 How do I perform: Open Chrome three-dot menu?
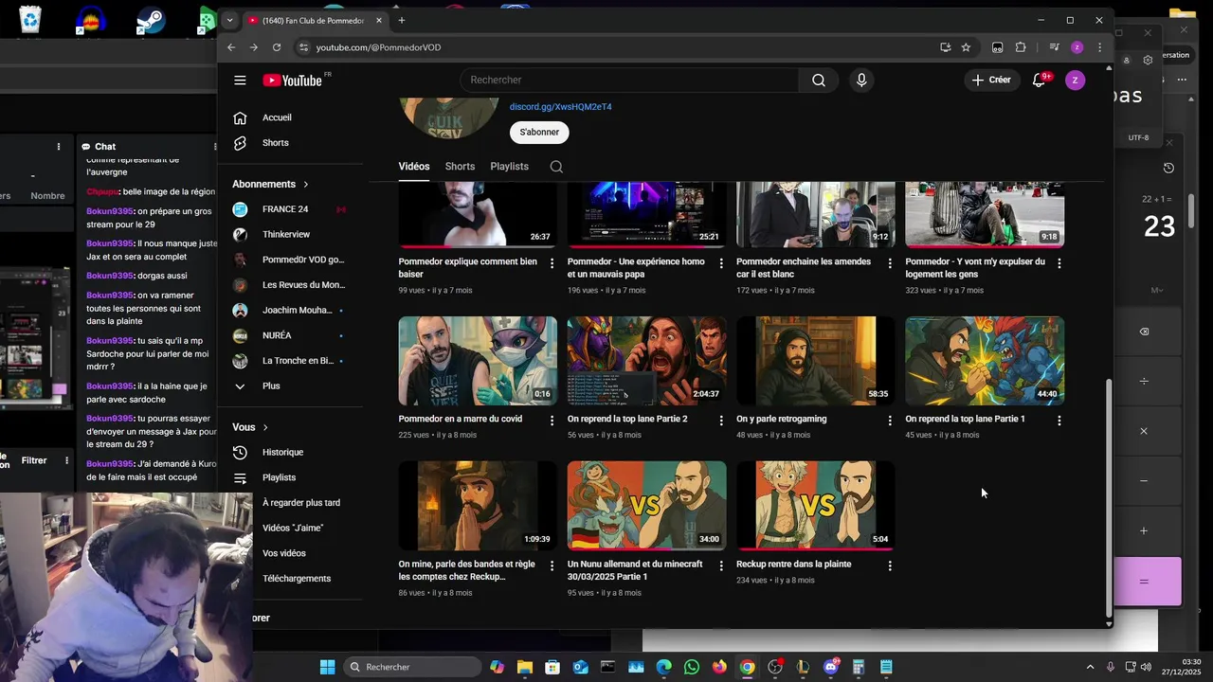(1099, 47)
